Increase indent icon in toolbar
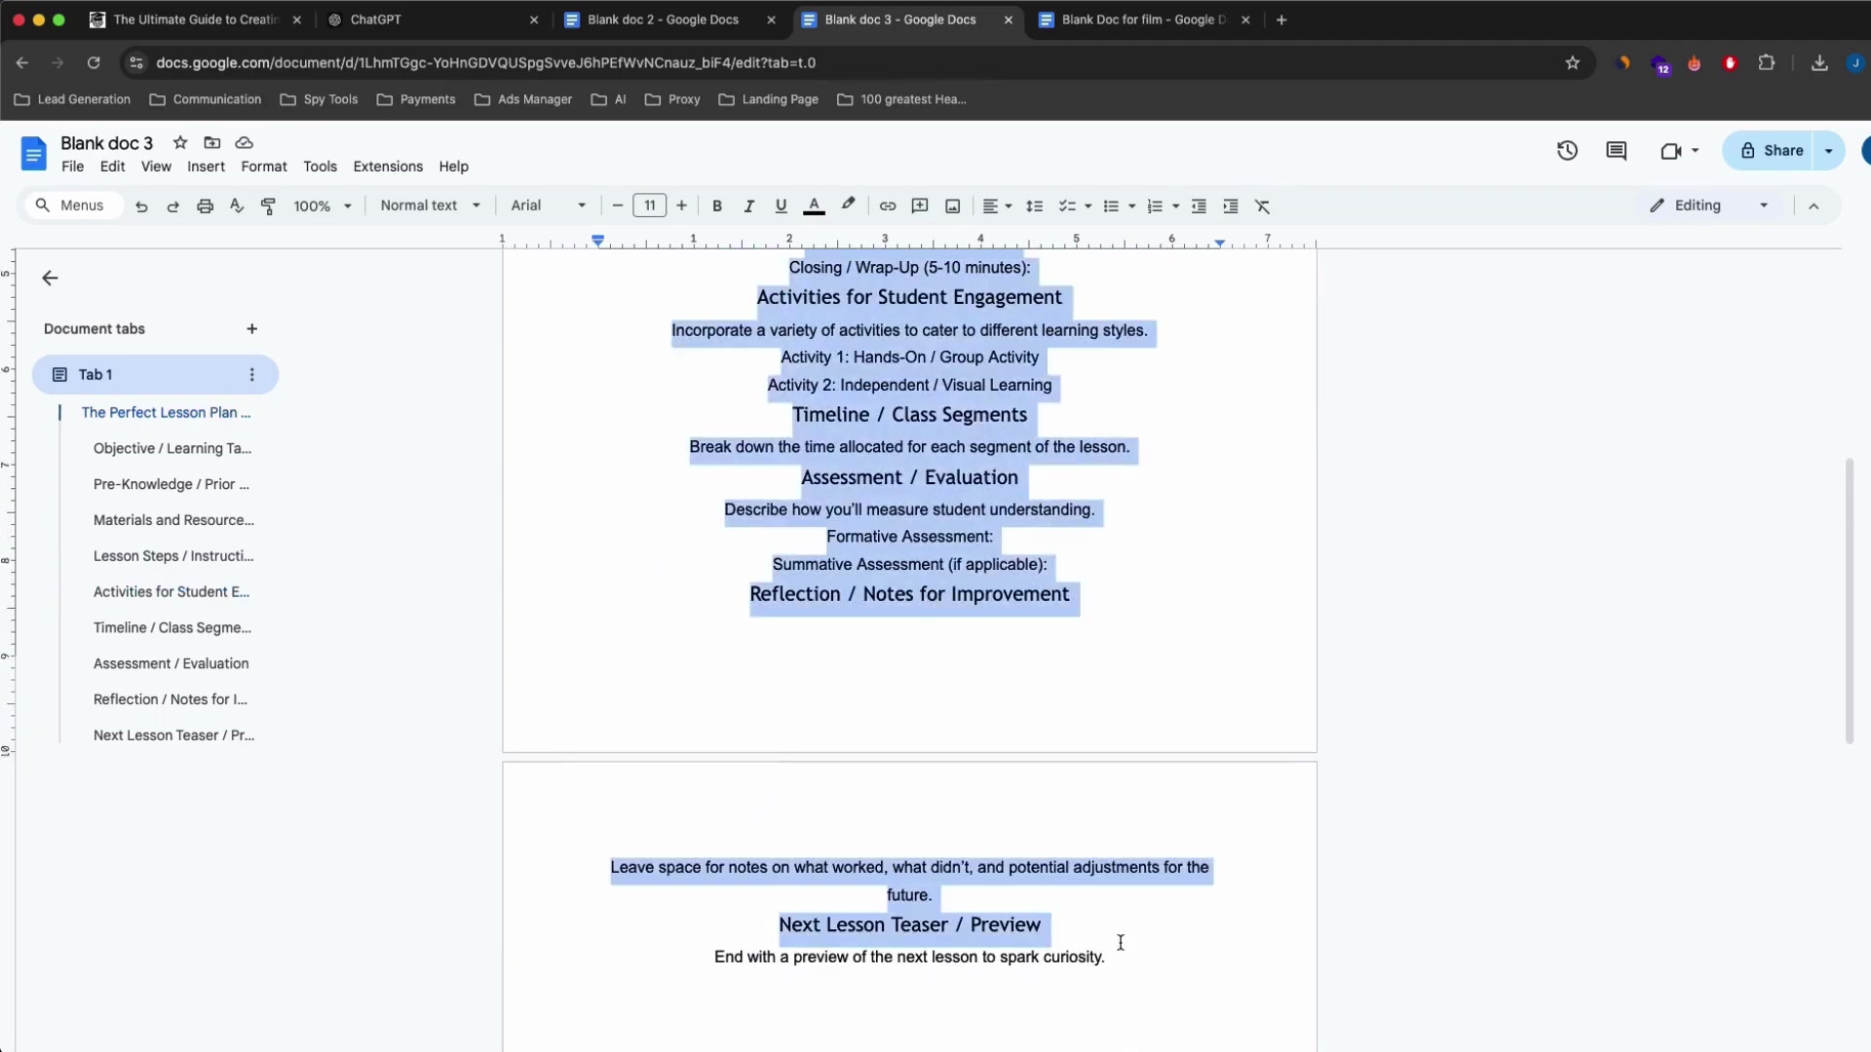The image size is (1871, 1052). (1231, 207)
